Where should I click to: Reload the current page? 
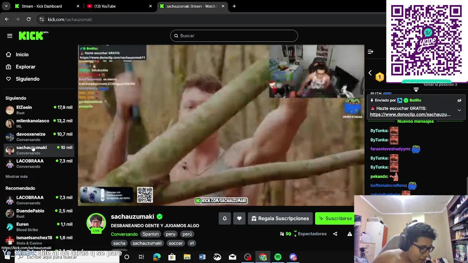29,19
